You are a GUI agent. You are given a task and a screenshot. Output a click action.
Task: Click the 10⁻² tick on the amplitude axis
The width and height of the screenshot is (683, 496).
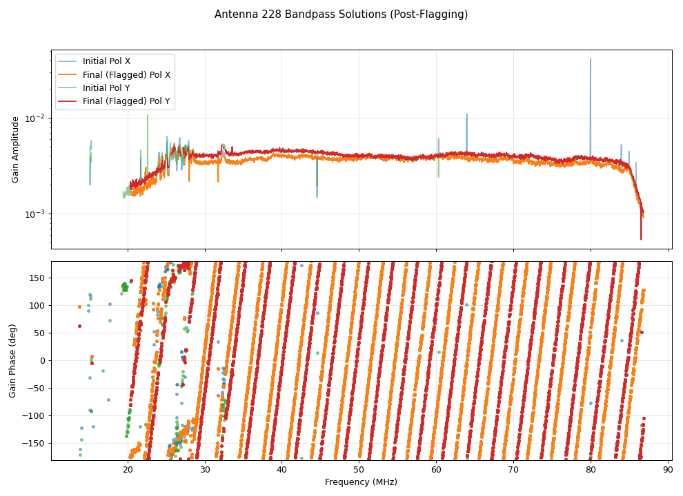click(34, 118)
